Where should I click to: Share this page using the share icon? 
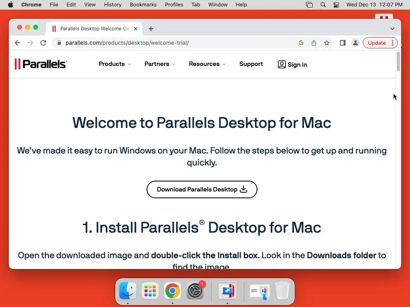click(314, 43)
